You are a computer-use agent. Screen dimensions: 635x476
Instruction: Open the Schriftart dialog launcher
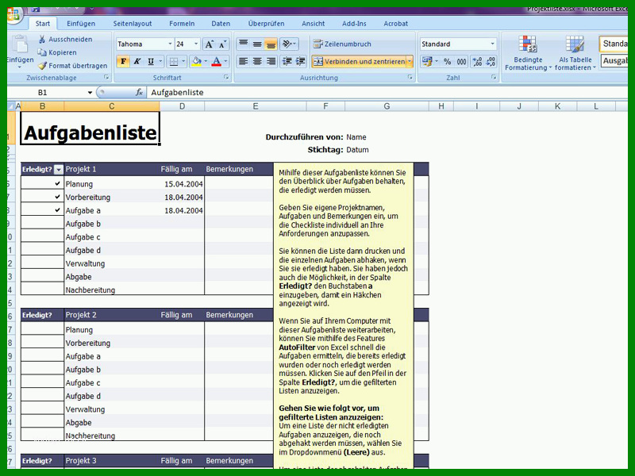tap(226, 77)
